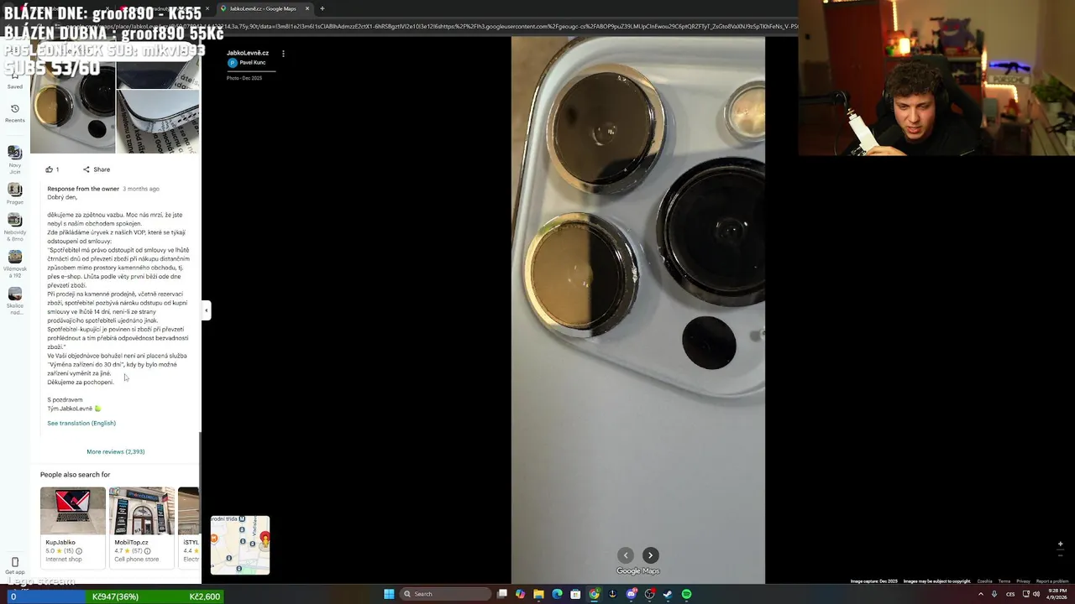Open Microsoft Edge from taskbar
This screenshot has height=604, width=1075.
tap(557, 594)
